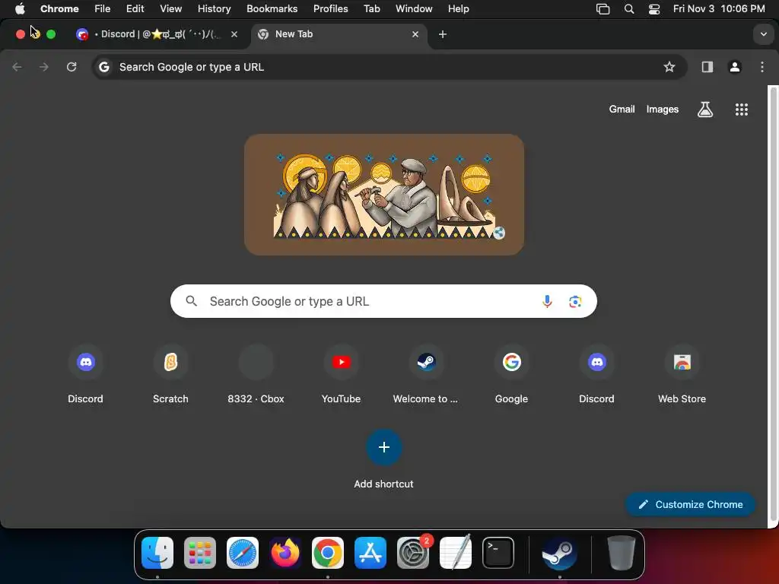The image size is (779, 584).
Task: Open the Window menu
Action: pos(414,9)
